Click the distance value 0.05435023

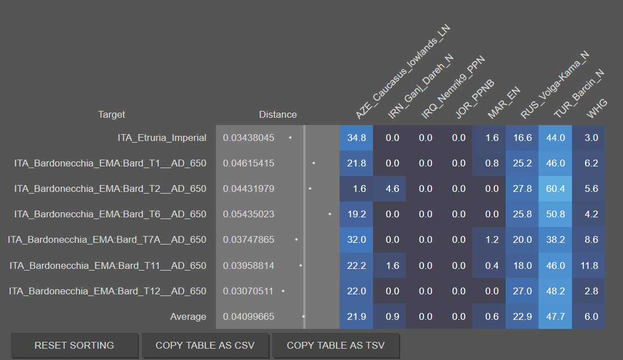pos(248,214)
